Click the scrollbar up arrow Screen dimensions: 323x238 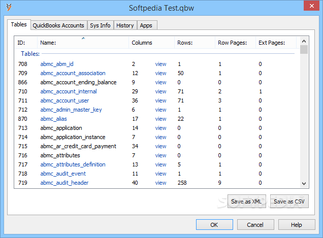click(304, 41)
